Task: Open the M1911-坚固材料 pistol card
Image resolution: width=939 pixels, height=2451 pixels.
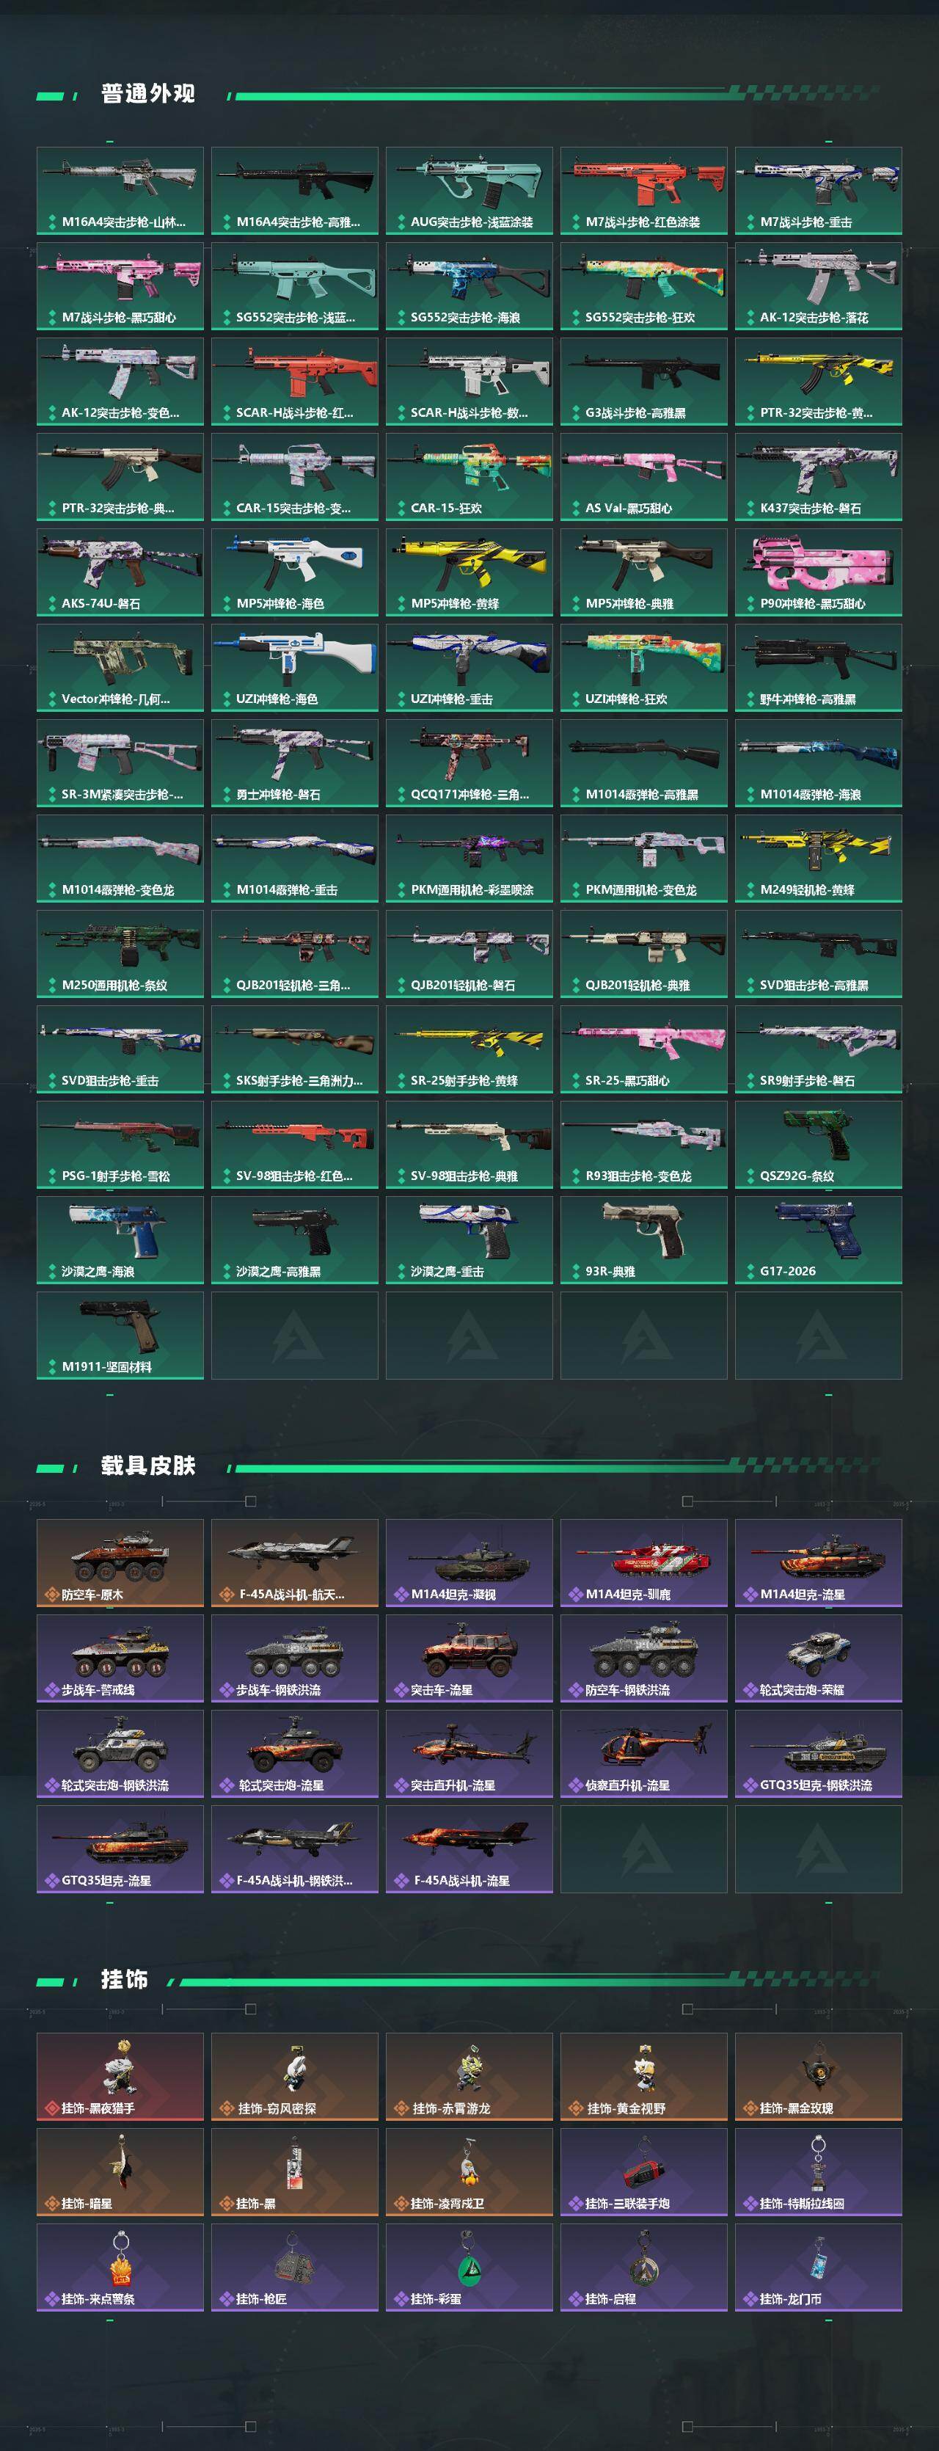Action: coord(120,1335)
